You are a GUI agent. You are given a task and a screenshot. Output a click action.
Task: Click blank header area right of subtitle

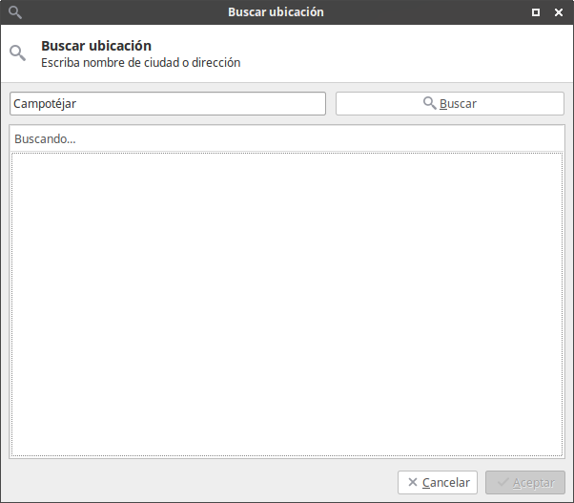pyautogui.click(x=410, y=55)
